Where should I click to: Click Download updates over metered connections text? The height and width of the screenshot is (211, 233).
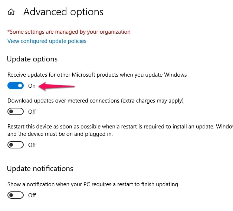pyautogui.click(x=95, y=101)
